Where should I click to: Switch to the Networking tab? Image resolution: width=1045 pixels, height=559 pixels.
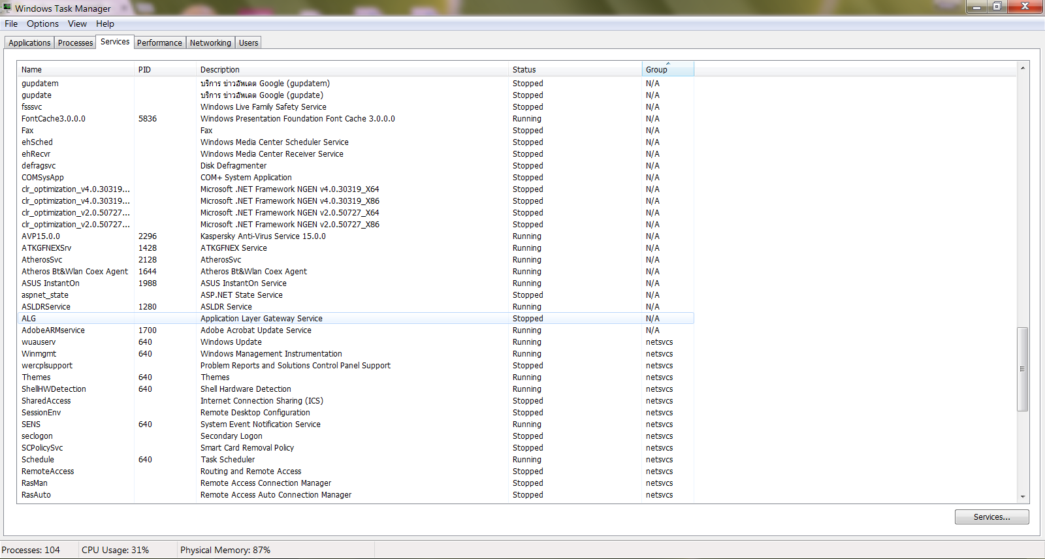pos(210,42)
